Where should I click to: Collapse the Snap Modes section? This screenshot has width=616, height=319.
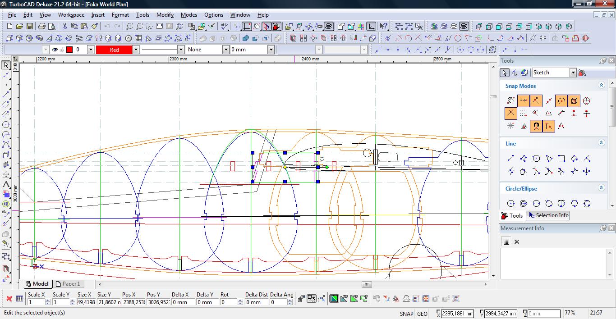pyautogui.click(x=601, y=85)
